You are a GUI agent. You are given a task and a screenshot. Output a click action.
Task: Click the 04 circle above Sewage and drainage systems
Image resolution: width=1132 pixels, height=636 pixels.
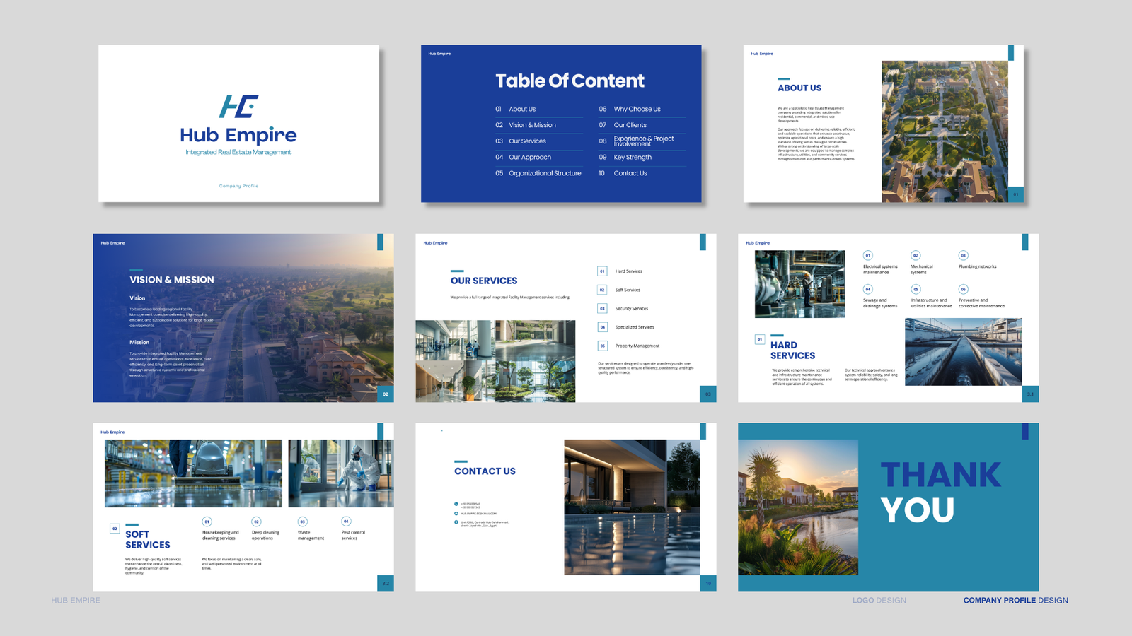[x=868, y=289]
